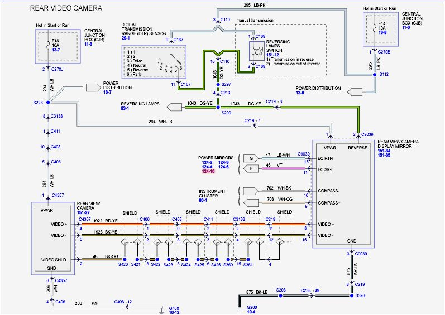
Task: Click the highlighted 124-10 power mirrors link
Action: click(x=208, y=171)
